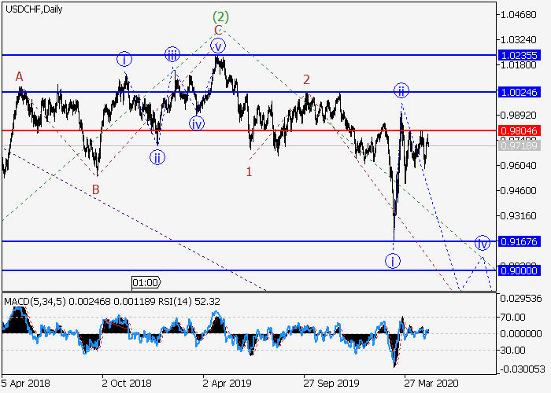551x393 pixels.
Task: Select the red wave A label
Action: 20,76
